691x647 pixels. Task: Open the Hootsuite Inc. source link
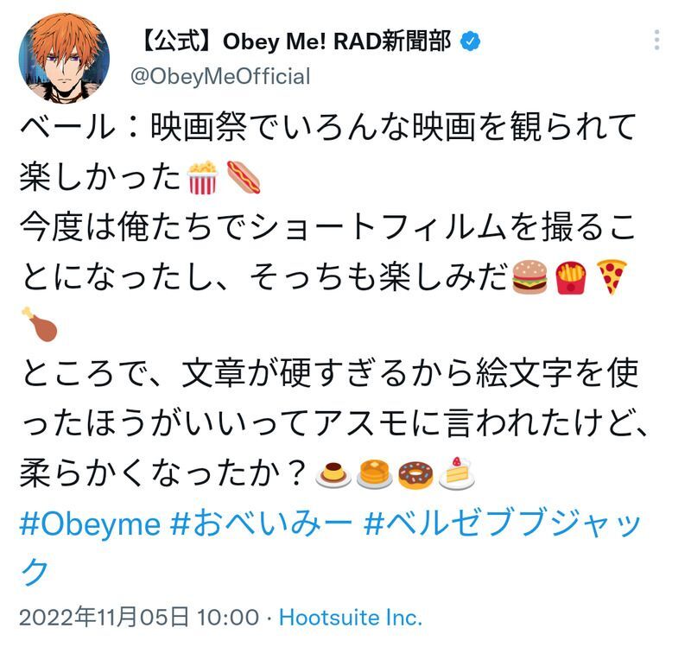pos(351,617)
